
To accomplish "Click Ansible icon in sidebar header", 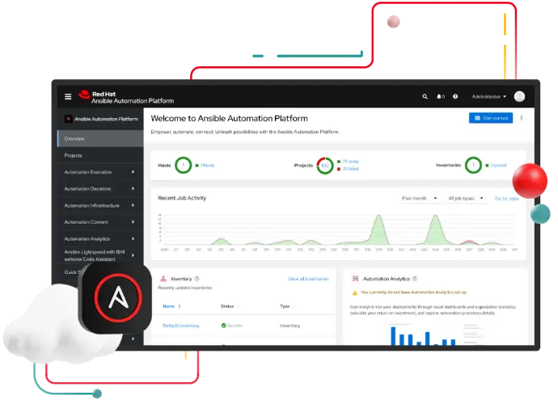I will [68, 119].
